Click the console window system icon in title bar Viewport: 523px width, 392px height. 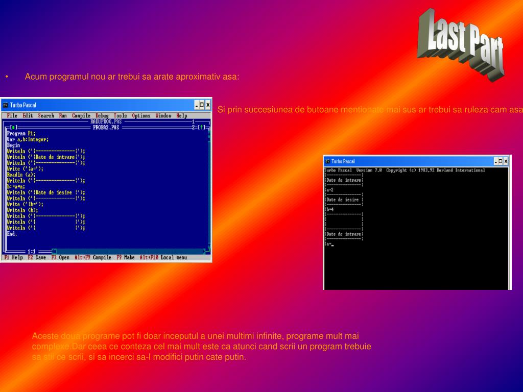327,161
